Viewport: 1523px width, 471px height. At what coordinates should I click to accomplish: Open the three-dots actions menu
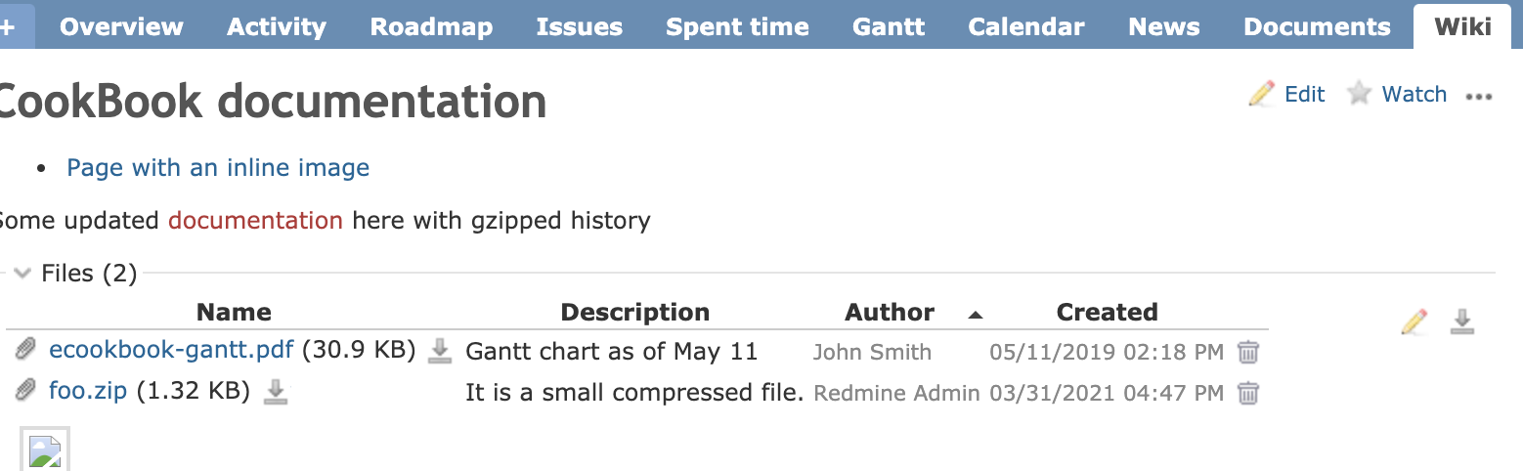tap(1479, 96)
